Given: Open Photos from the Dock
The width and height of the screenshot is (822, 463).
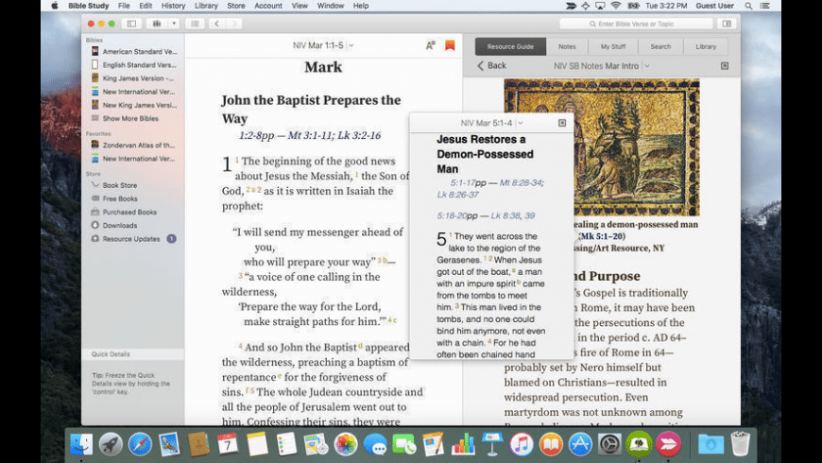Looking at the screenshot, I should click(346, 445).
